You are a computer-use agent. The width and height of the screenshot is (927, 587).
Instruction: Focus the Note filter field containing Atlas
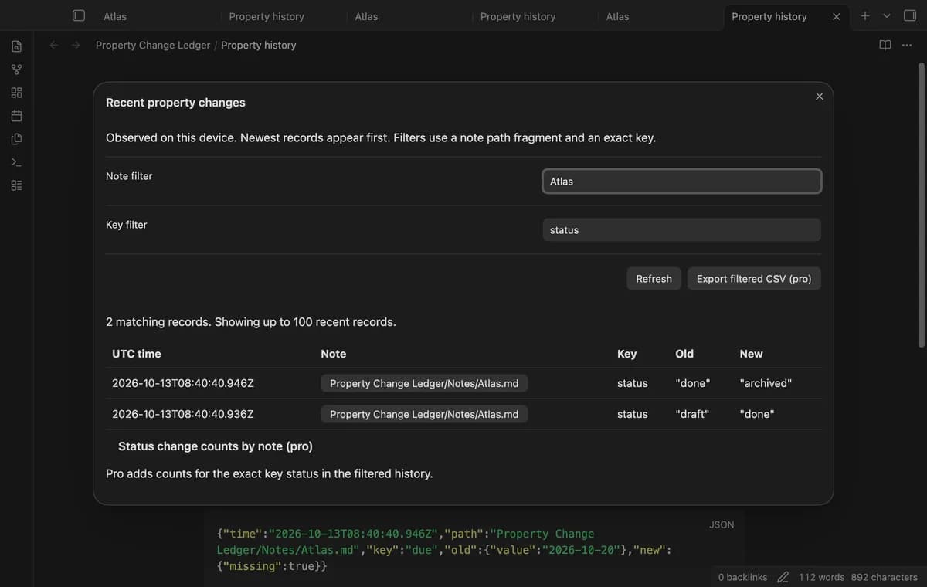[x=682, y=182]
